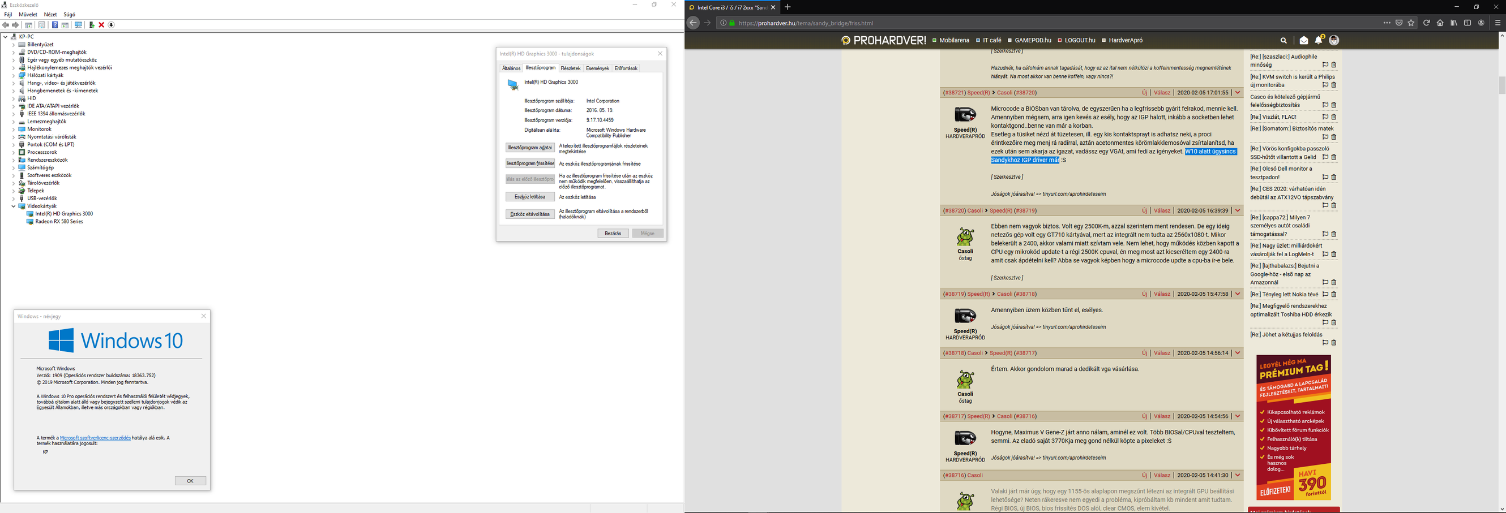This screenshot has width=1506, height=513.
Task: Go back with the Firefox back button
Action: tap(693, 23)
